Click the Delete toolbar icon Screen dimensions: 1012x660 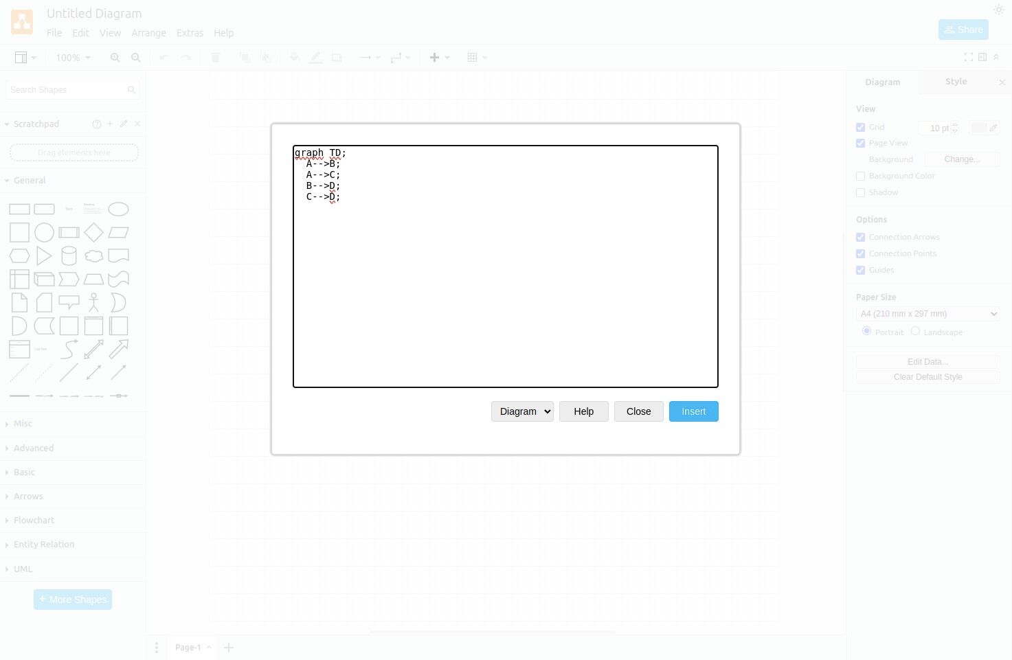tap(216, 57)
